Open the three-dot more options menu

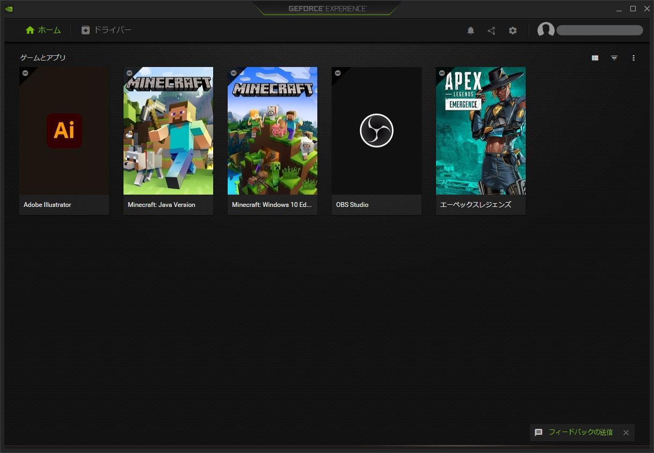pyautogui.click(x=634, y=58)
